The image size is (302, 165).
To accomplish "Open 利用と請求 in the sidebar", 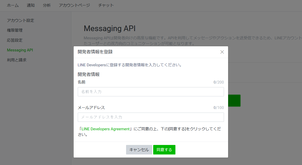I will click(17, 60).
